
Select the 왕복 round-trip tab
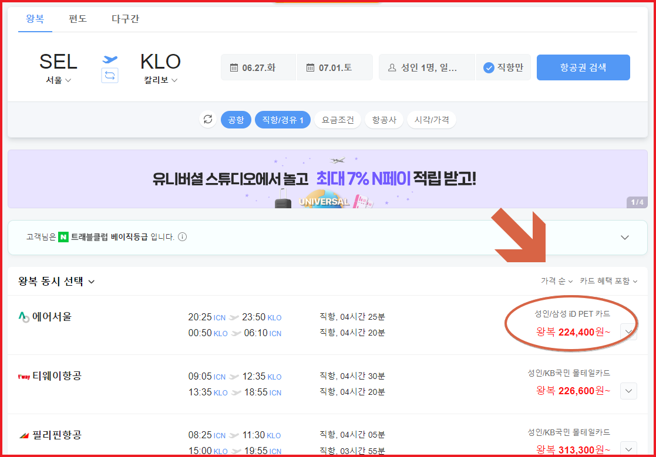coord(35,19)
